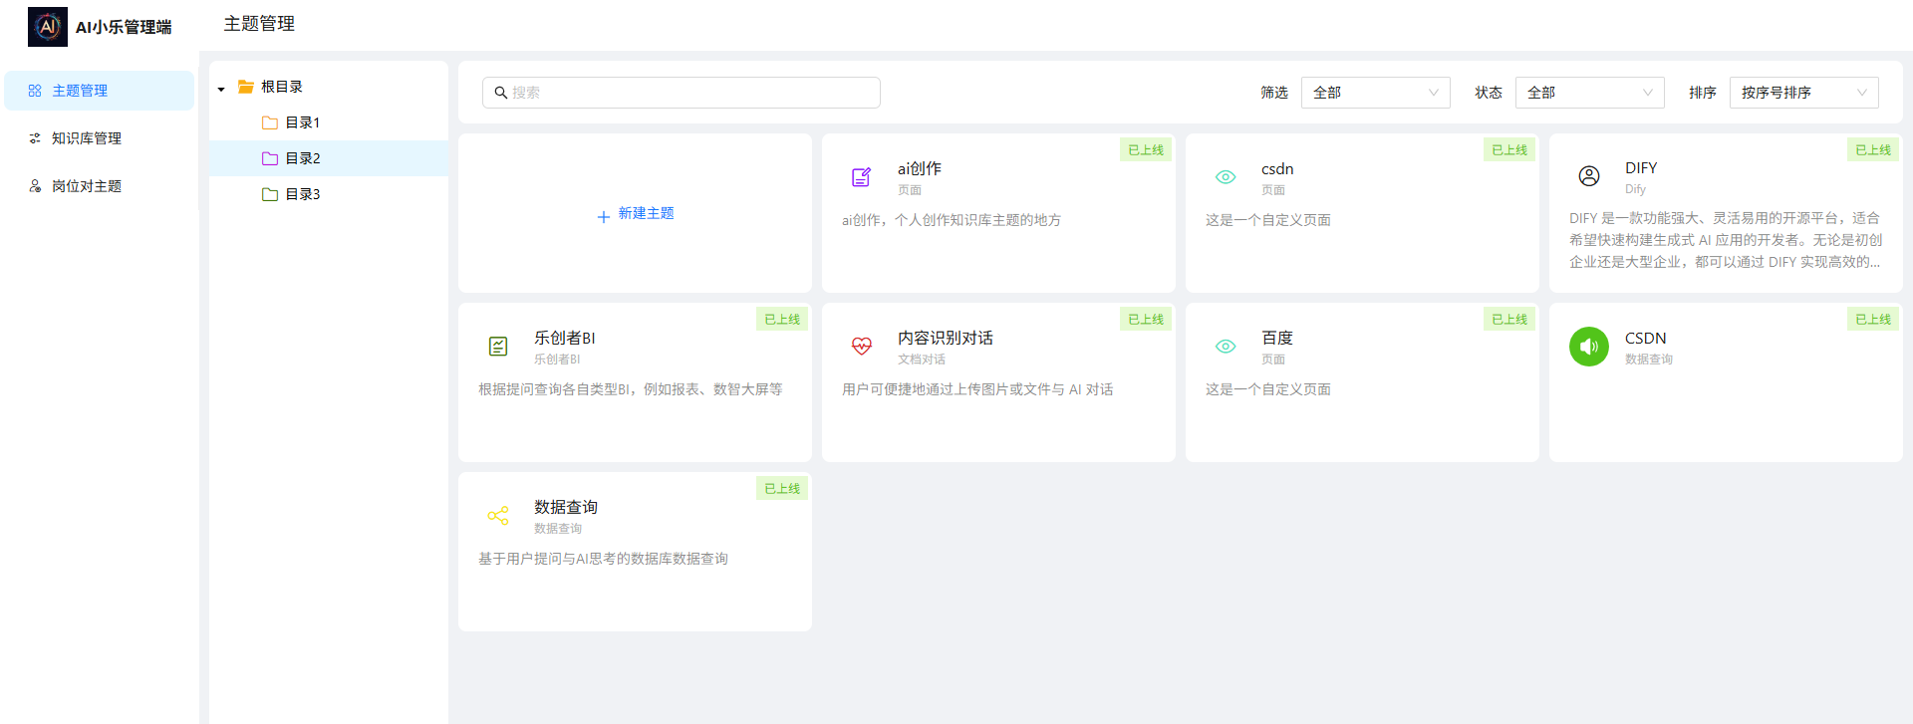Click the green CSDN speaker icon

pos(1588,347)
